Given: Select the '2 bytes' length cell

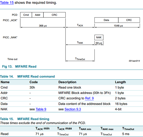Looking at the screenshot, I should tap(120, 98).
